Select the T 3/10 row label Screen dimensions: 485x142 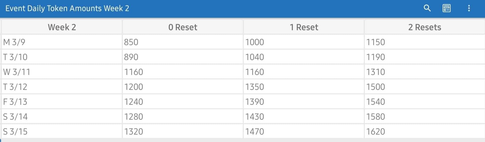click(x=62, y=57)
